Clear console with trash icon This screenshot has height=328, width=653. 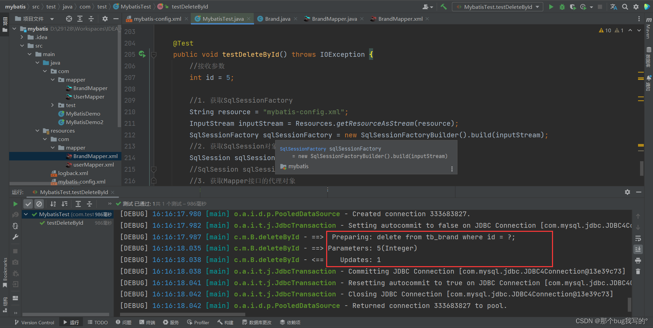(x=638, y=272)
